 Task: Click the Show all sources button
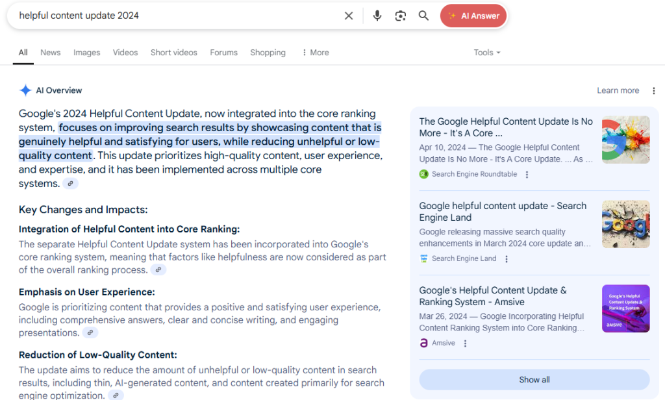(x=534, y=380)
